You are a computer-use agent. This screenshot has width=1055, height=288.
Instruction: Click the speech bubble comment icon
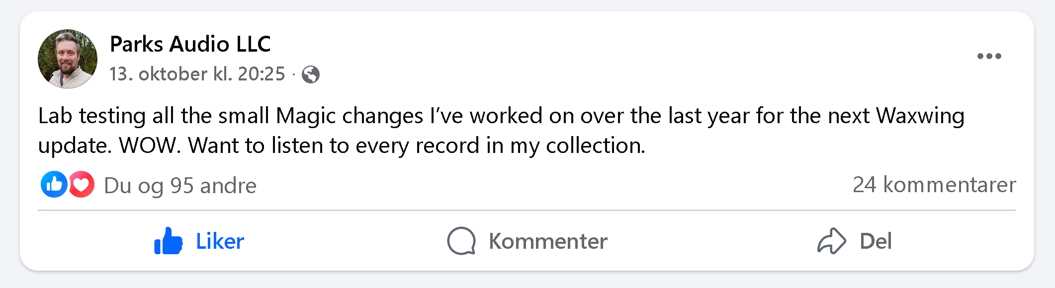461,241
